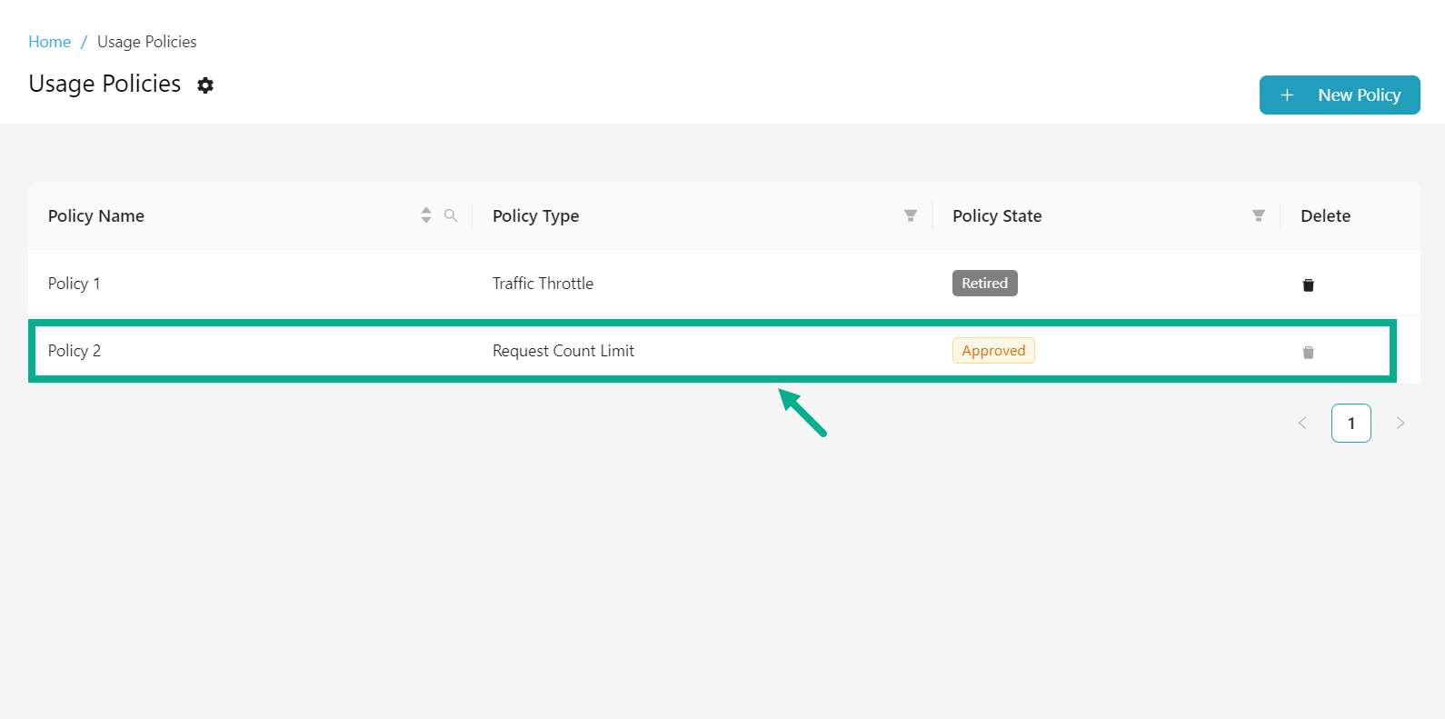Open the Policy Type filter icon

(910, 215)
